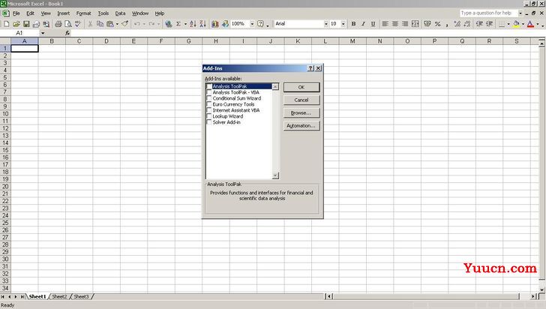Click the Automation... button
546x309 pixels.
301,126
